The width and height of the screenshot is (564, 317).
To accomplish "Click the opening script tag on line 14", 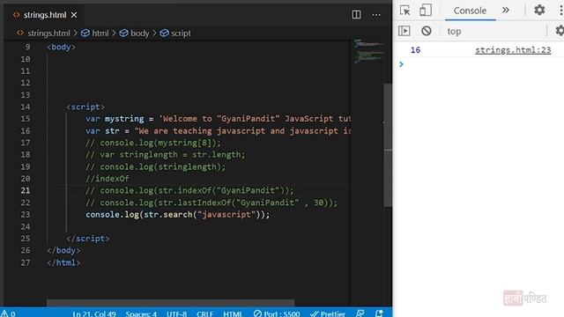I will pos(85,107).
